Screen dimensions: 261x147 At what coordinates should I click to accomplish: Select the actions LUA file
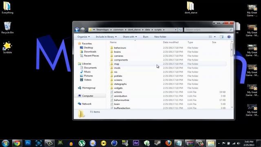[118, 92]
